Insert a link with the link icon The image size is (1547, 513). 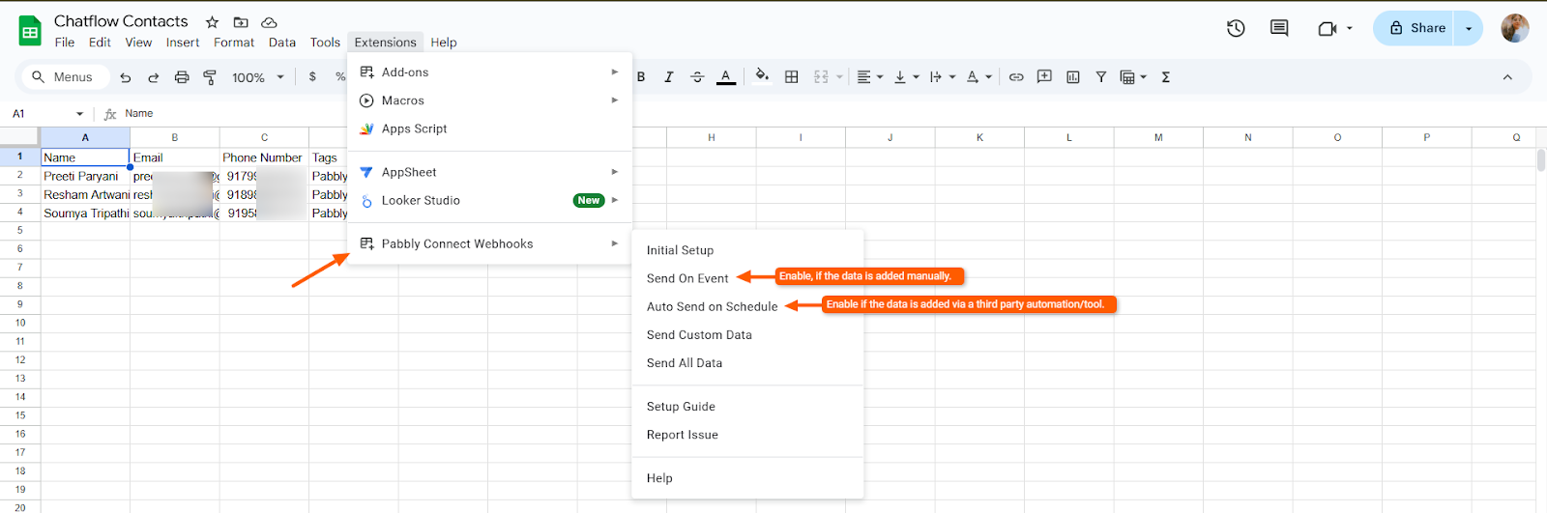pyautogui.click(x=1016, y=77)
